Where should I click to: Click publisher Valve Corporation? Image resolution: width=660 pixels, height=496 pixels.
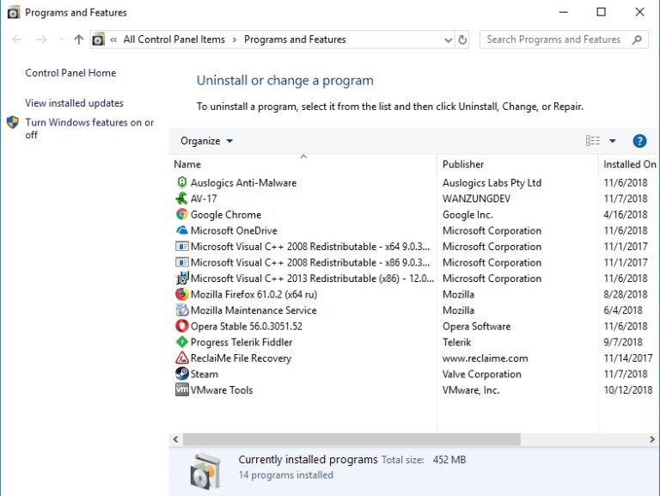coord(481,374)
